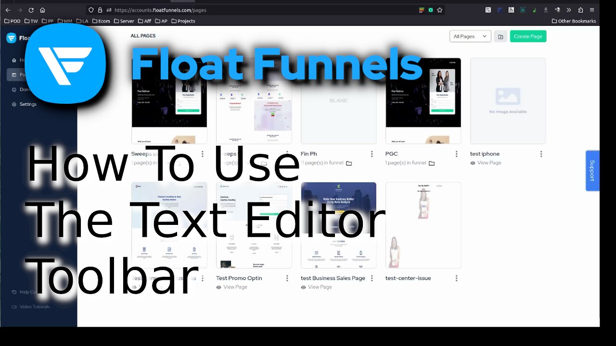This screenshot has height=346, width=616.
Task: Click the padlock site info icon
Action: (x=100, y=10)
